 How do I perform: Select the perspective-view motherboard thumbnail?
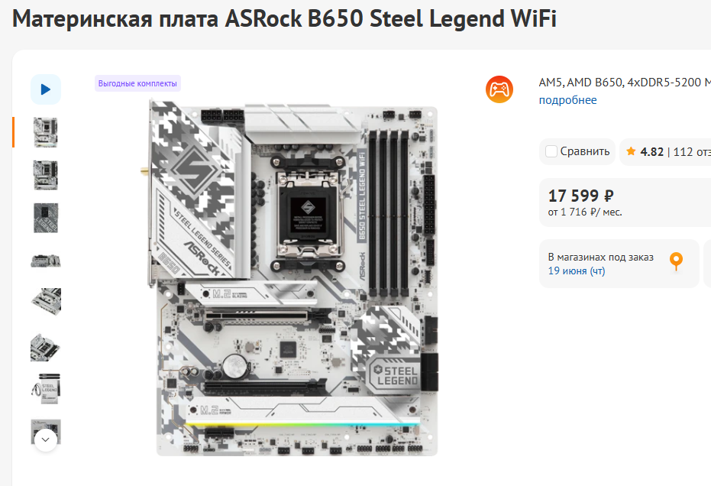pyautogui.click(x=45, y=346)
